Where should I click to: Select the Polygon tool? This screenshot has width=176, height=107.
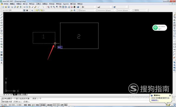pyautogui.click(x=1, y=23)
